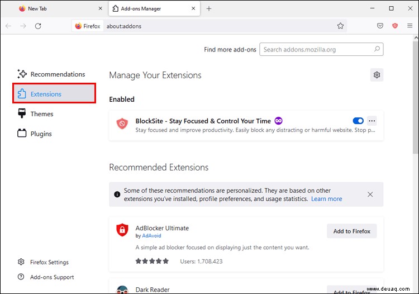Open the gear tools menu for extensions
Screen dimensions: 419x294
pyautogui.click(x=377, y=75)
